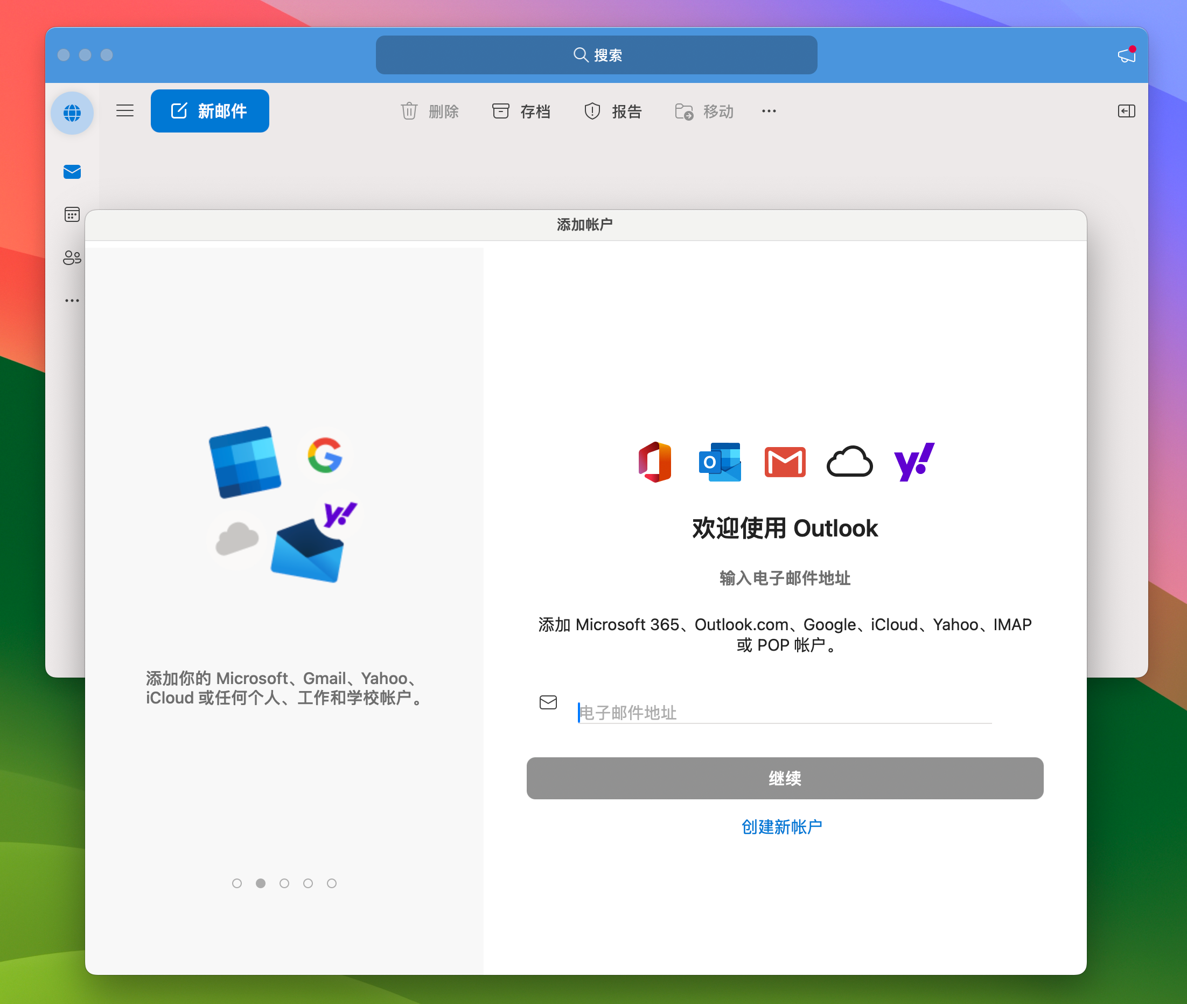Click the 添加 Microsoft 365、Outlook.com account types text
Viewport: 1187px width, 1004px height.
click(x=785, y=635)
